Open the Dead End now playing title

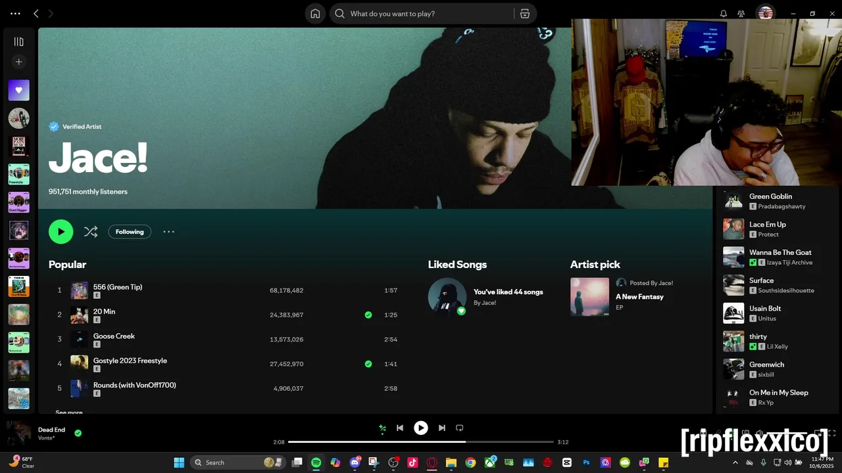coord(51,430)
